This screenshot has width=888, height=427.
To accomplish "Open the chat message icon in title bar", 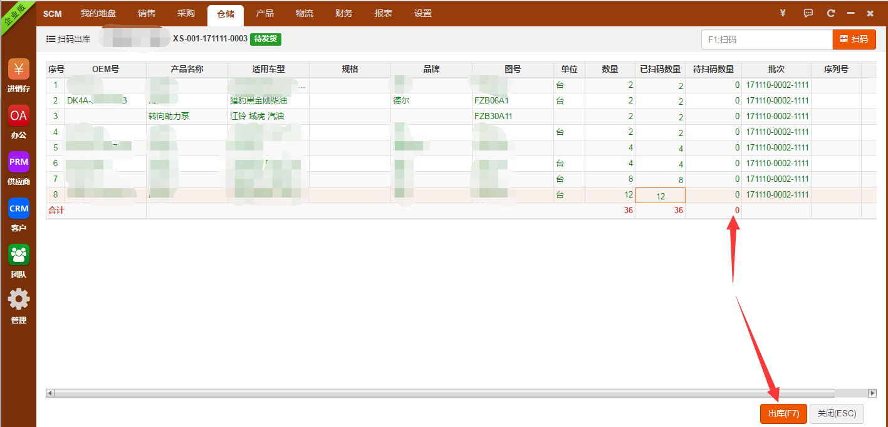I will pyautogui.click(x=808, y=13).
